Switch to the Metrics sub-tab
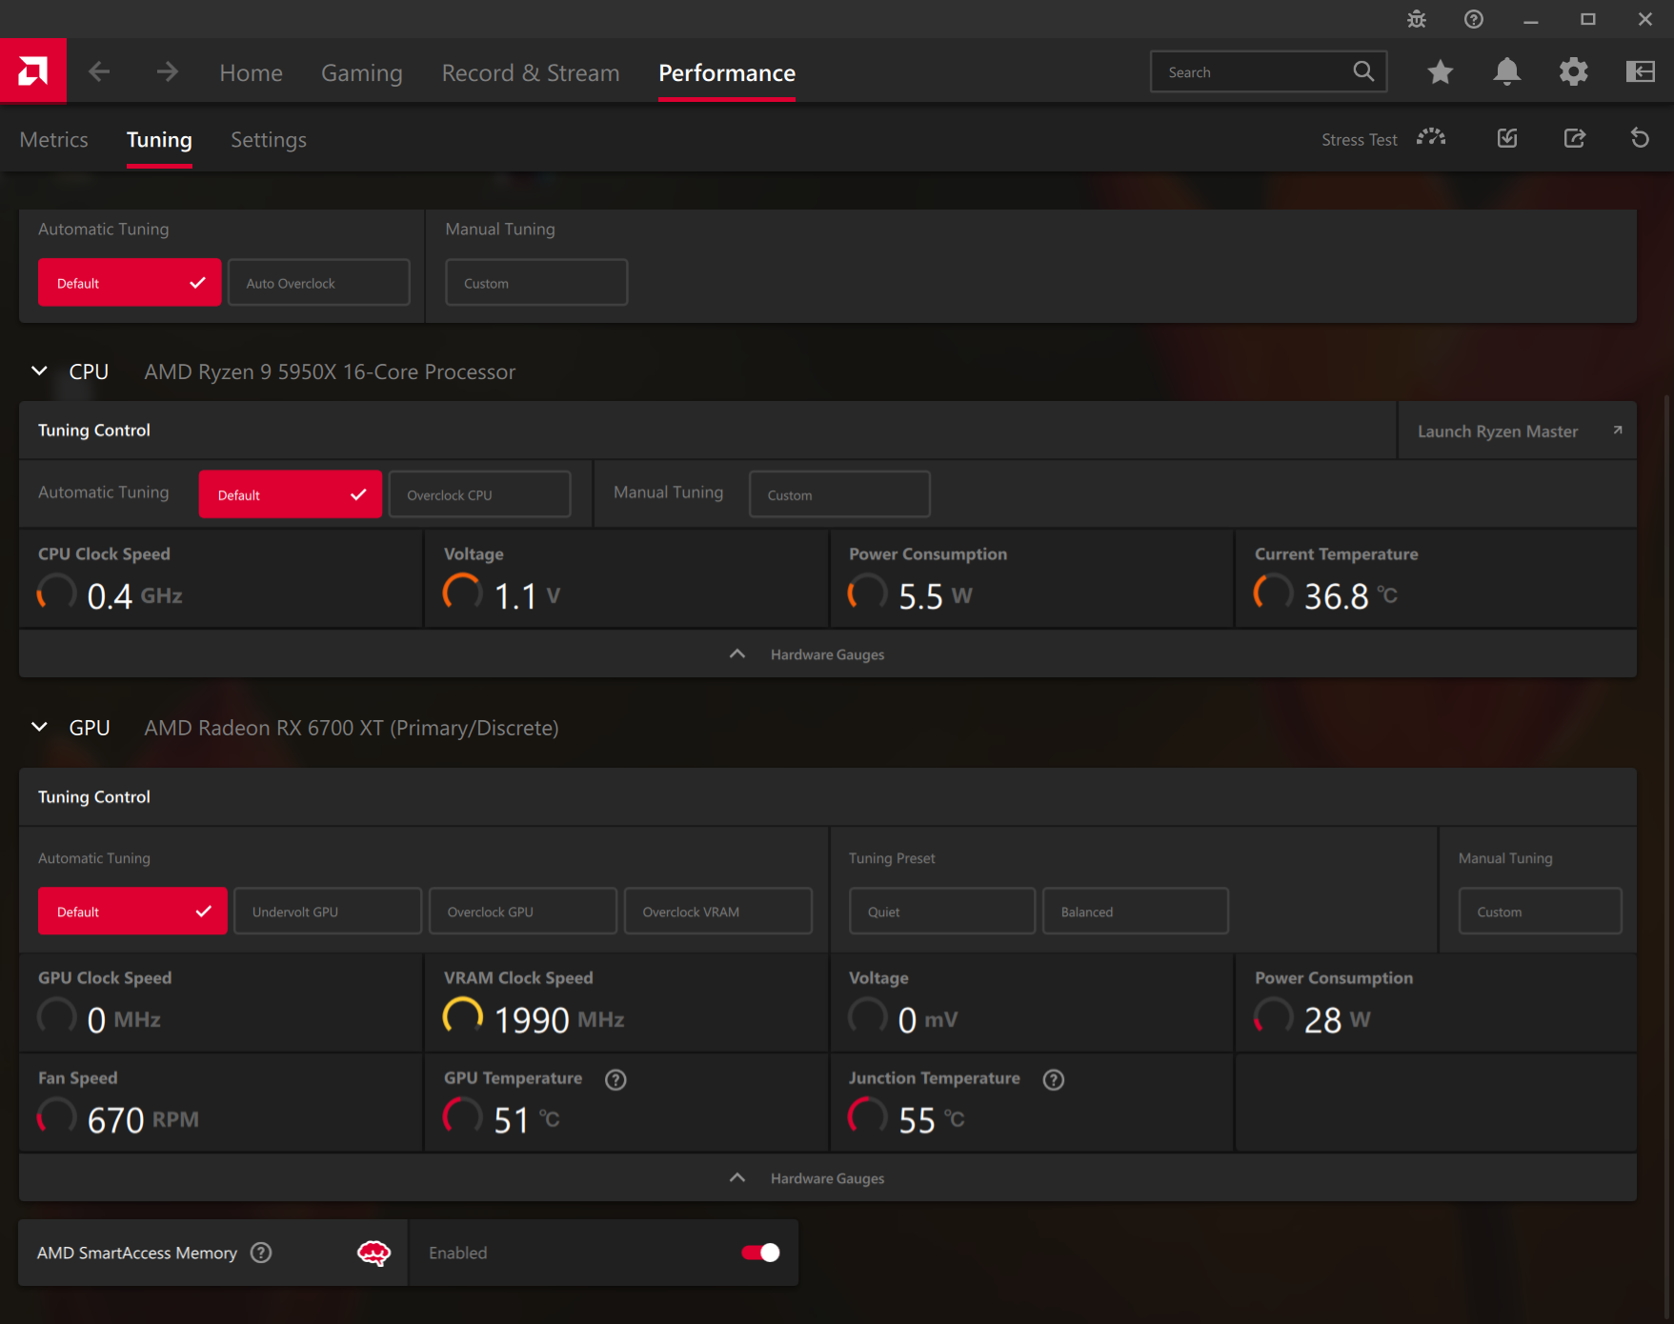 [53, 139]
